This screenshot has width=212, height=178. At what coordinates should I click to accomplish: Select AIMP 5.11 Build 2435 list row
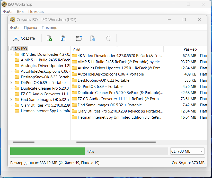click(139, 62)
